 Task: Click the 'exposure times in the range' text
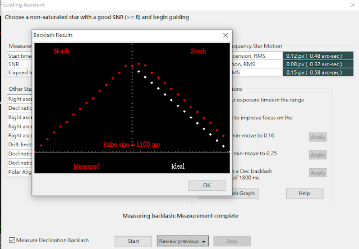coord(270,100)
